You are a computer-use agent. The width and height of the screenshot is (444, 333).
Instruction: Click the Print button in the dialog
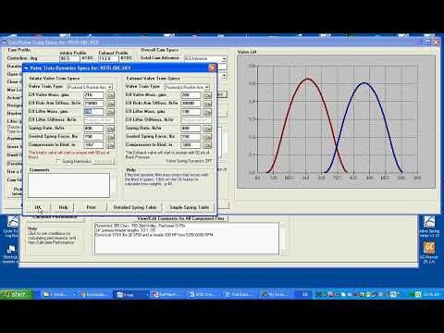point(91,207)
